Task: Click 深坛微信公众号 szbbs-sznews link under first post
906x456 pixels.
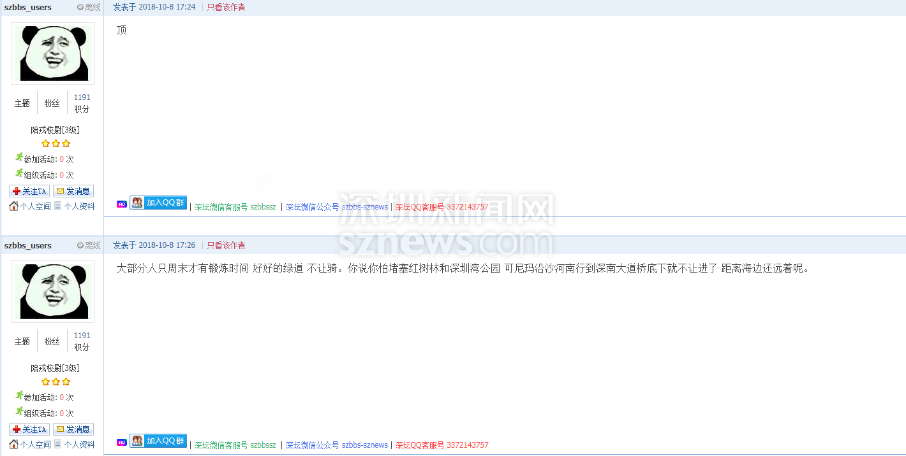Action: click(x=336, y=207)
